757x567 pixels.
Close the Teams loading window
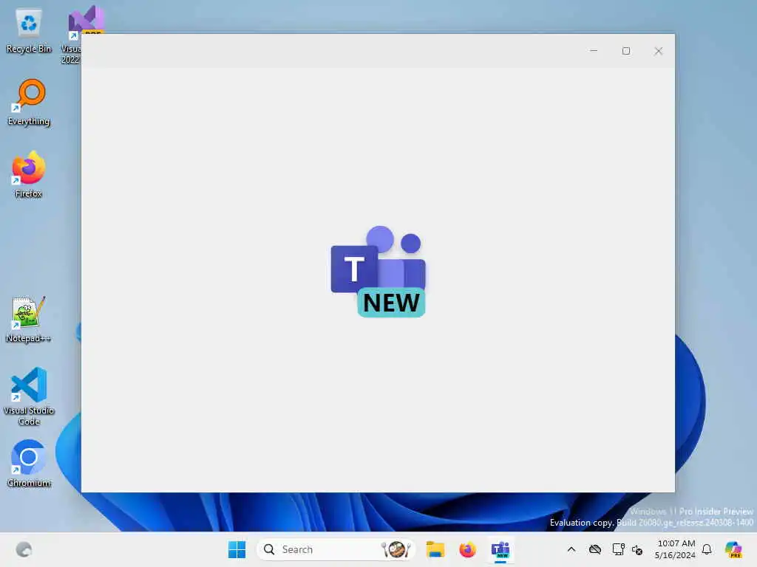(x=659, y=51)
